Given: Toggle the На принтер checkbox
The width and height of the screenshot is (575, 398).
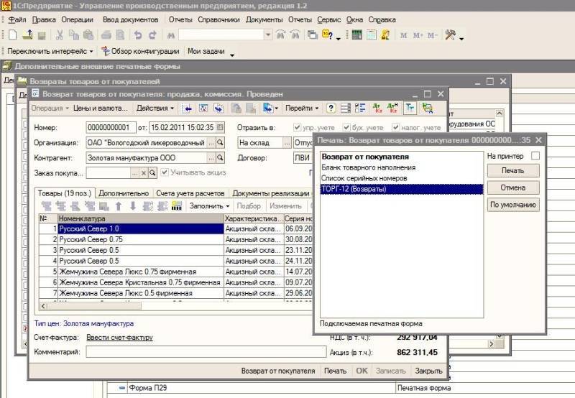Looking at the screenshot, I should tap(534, 155).
